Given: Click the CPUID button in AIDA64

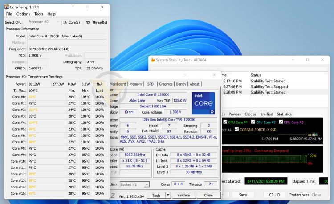Looking at the screenshot, I should [x=275, y=195].
